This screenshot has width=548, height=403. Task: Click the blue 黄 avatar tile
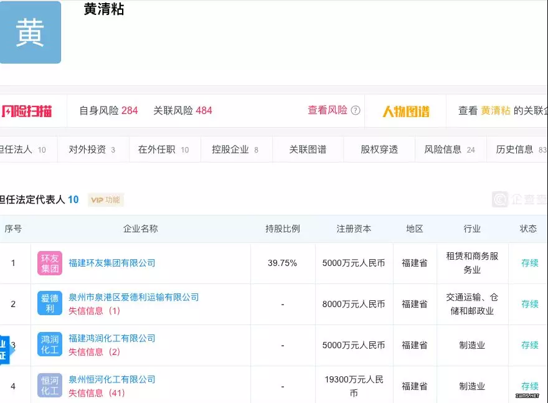[x=30, y=32]
